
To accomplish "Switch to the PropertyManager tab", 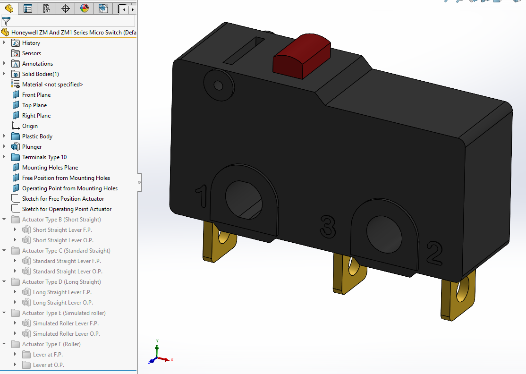I will pyautogui.click(x=28, y=8).
